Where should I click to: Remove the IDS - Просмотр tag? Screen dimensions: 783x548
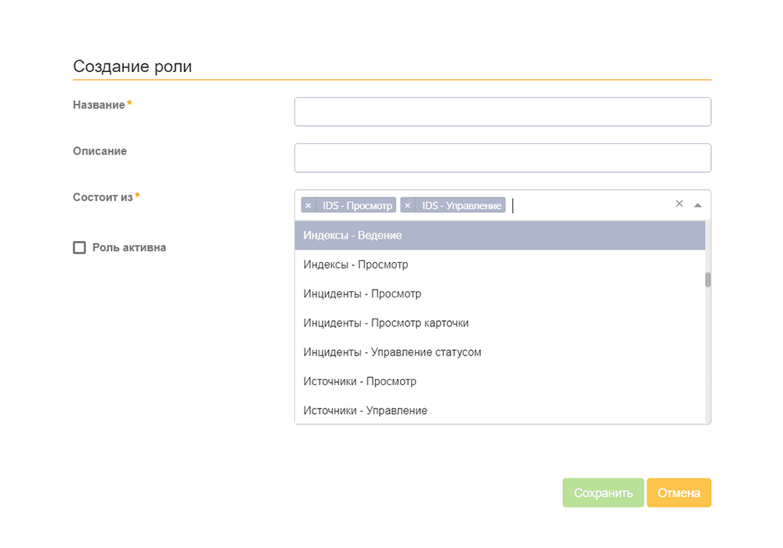click(309, 205)
